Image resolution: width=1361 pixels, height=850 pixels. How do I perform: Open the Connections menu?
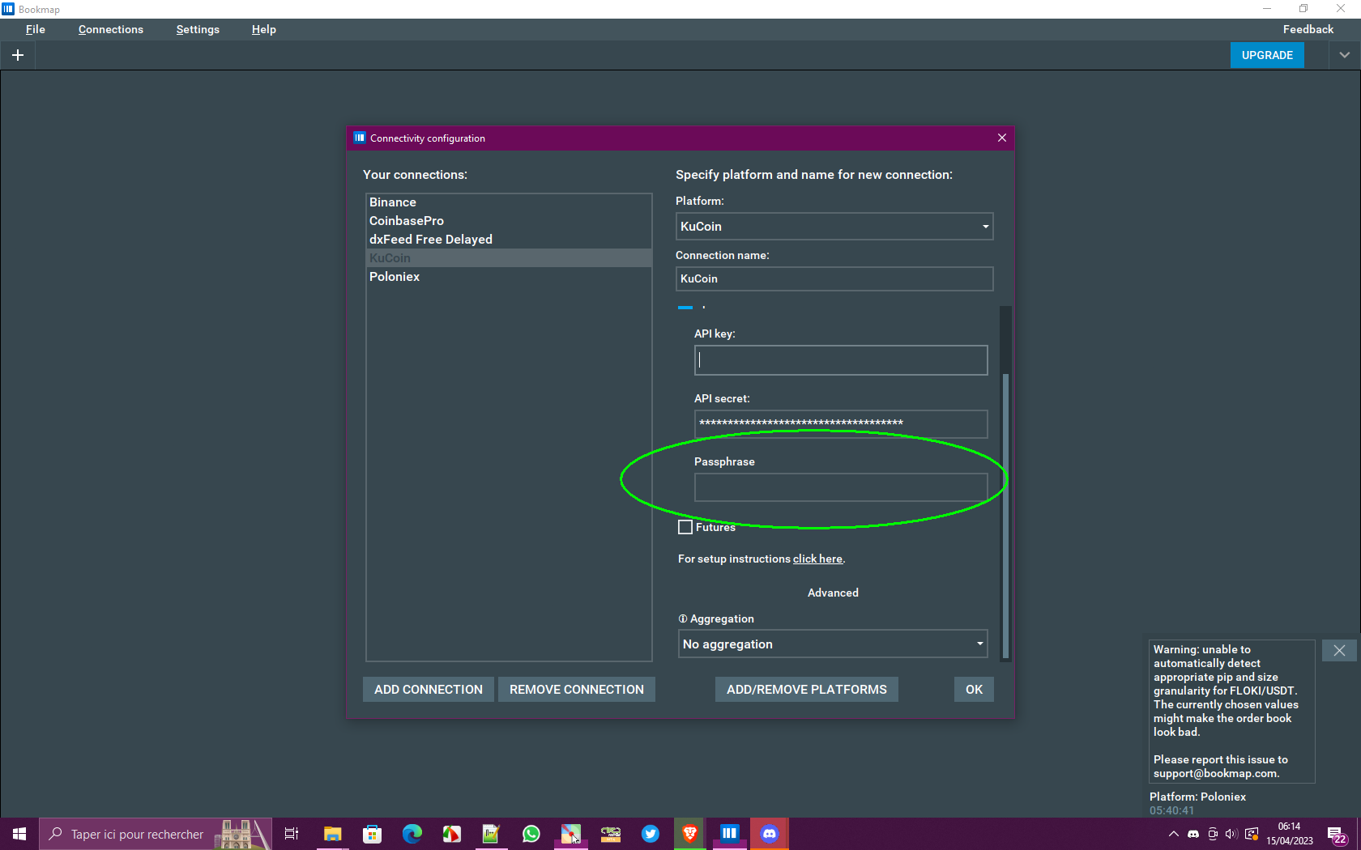coord(110,29)
